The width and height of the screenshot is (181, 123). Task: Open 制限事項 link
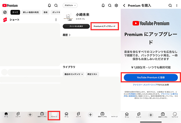click(132, 96)
